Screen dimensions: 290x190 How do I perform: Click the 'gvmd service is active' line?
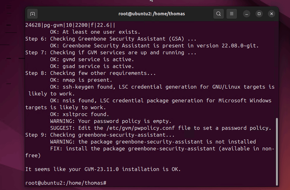tap(92, 59)
